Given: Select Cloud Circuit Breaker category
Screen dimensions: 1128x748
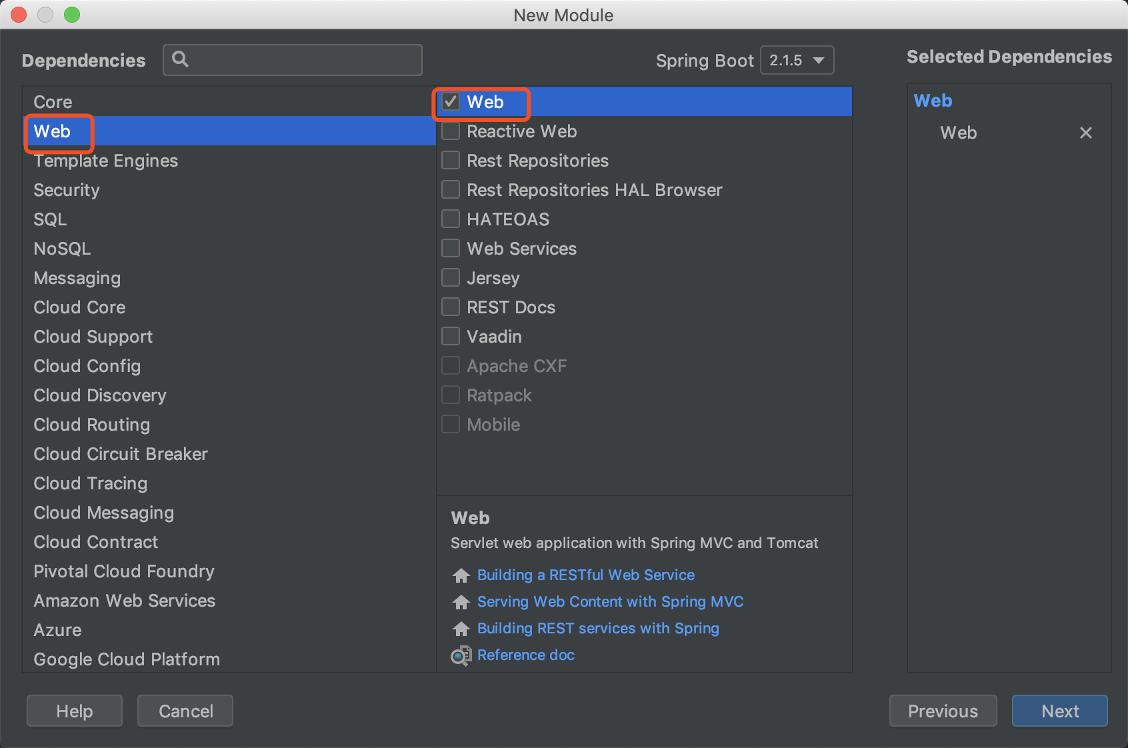Looking at the screenshot, I should coord(229,454).
